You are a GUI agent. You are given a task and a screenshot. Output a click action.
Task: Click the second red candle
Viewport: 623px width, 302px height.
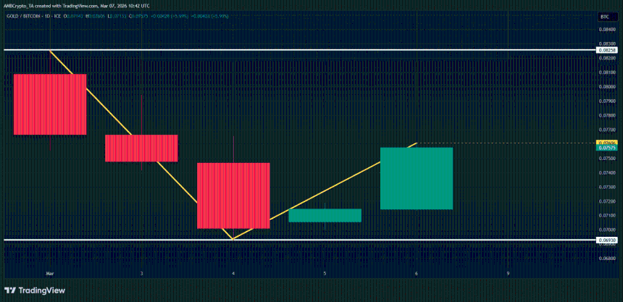click(x=141, y=148)
